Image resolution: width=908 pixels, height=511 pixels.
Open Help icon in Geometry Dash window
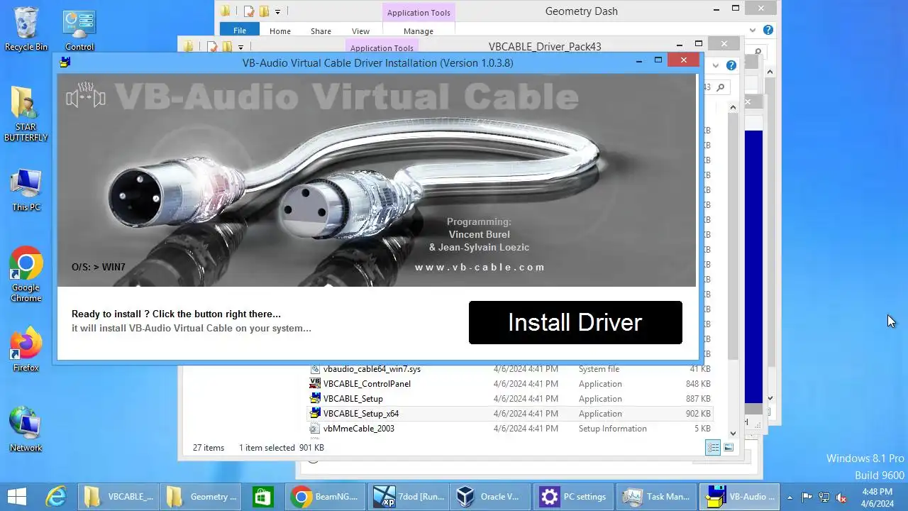768,31
